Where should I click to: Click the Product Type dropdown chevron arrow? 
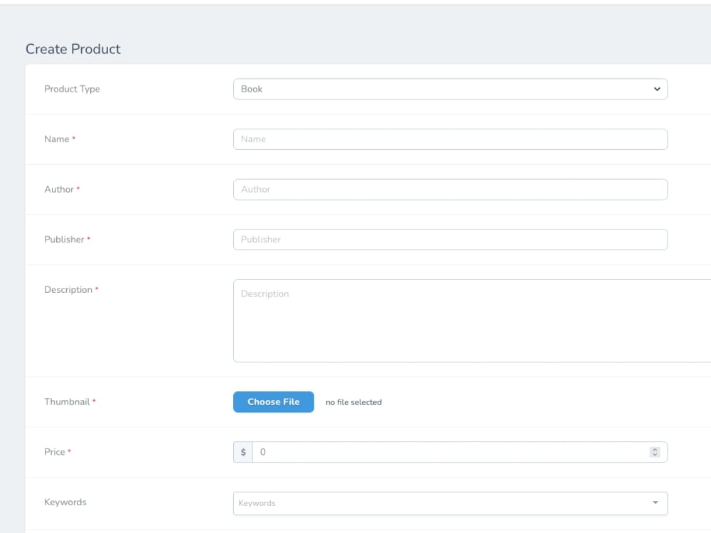(x=656, y=89)
